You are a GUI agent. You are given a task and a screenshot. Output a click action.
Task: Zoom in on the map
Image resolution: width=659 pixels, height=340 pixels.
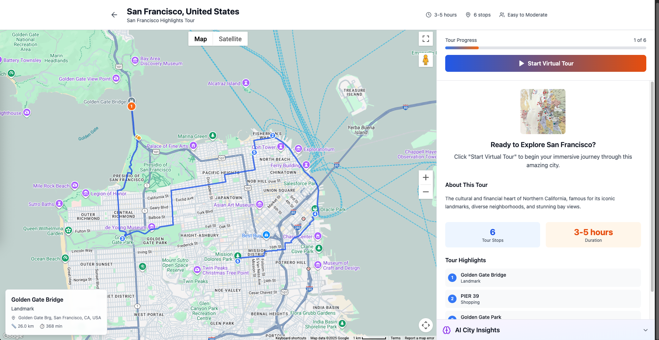tap(426, 177)
